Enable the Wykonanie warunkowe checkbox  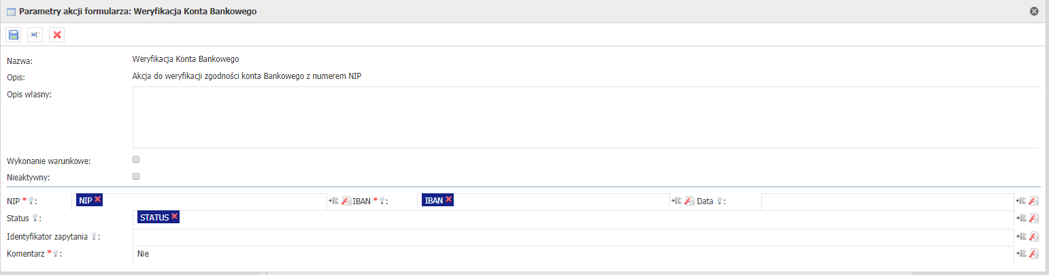click(136, 159)
